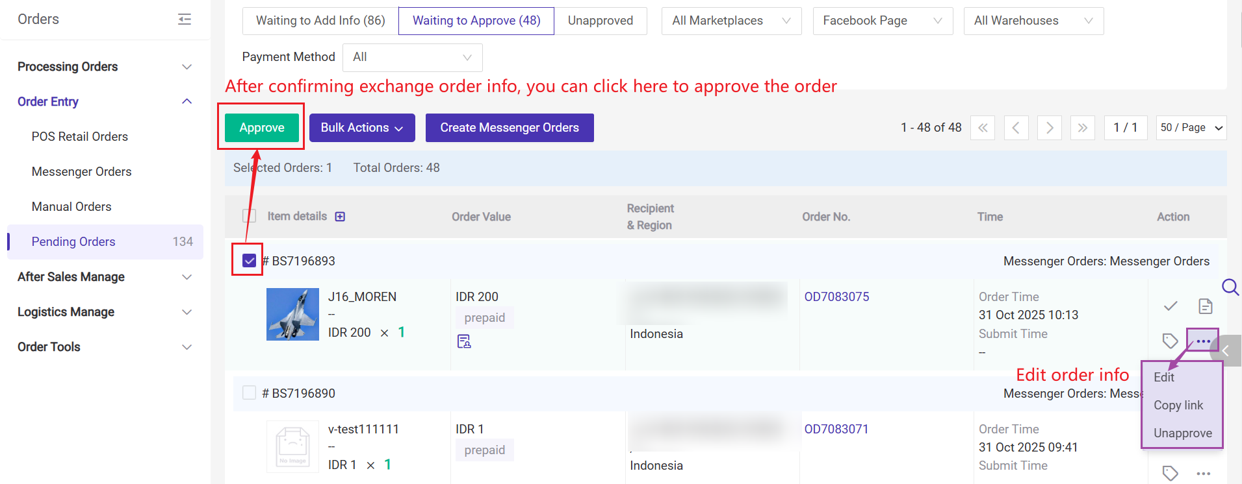Click the magnifier search icon at right edge

[1230, 287]
